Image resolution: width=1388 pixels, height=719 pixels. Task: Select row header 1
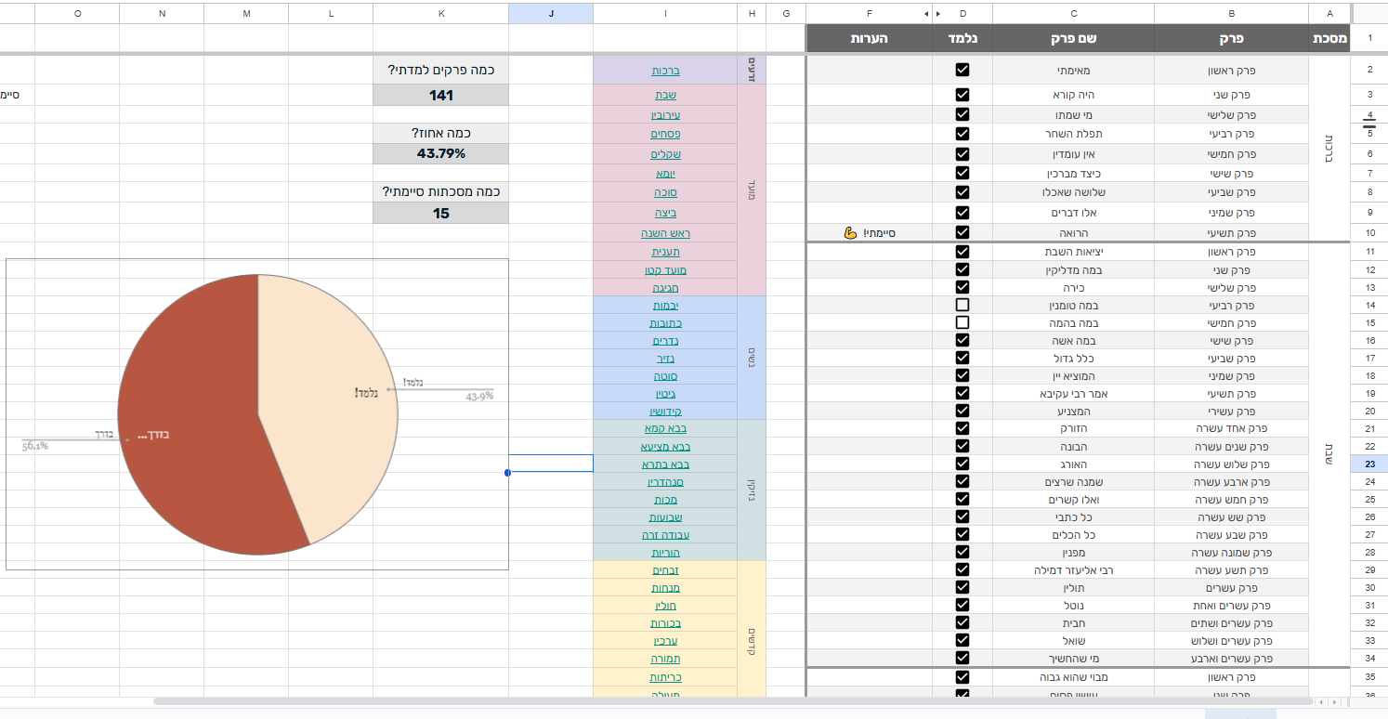point(1369,39)
